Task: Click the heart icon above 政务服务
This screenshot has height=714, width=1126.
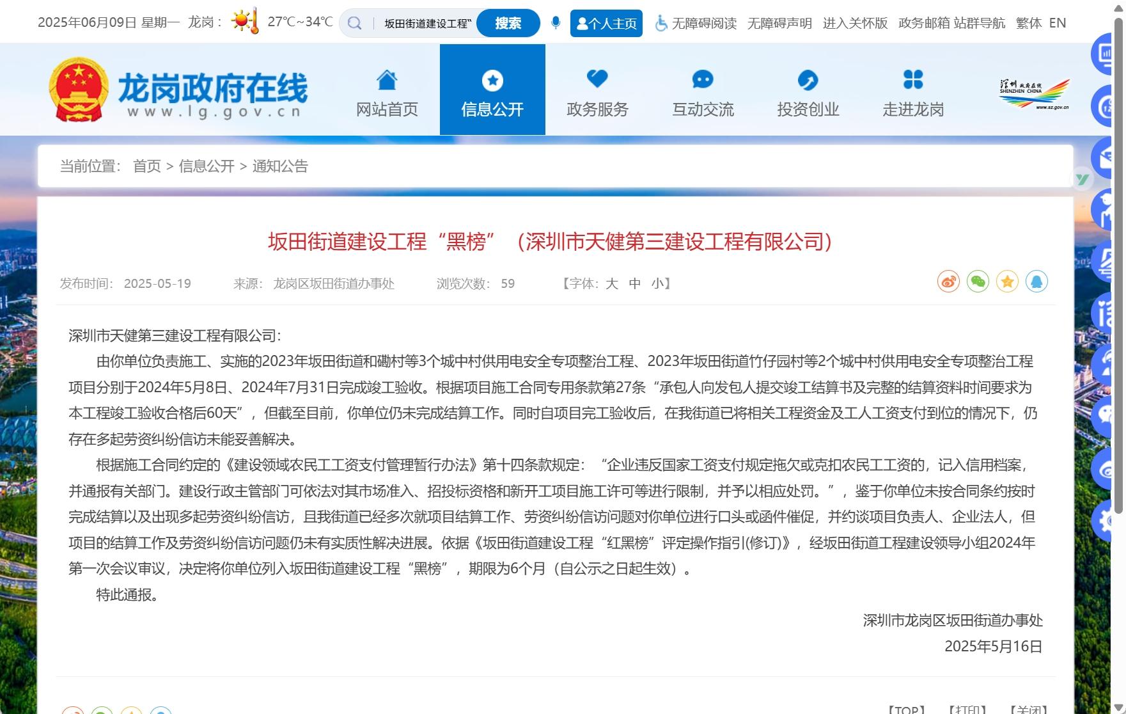Action: pyautogui.click(x=597, y=79)
